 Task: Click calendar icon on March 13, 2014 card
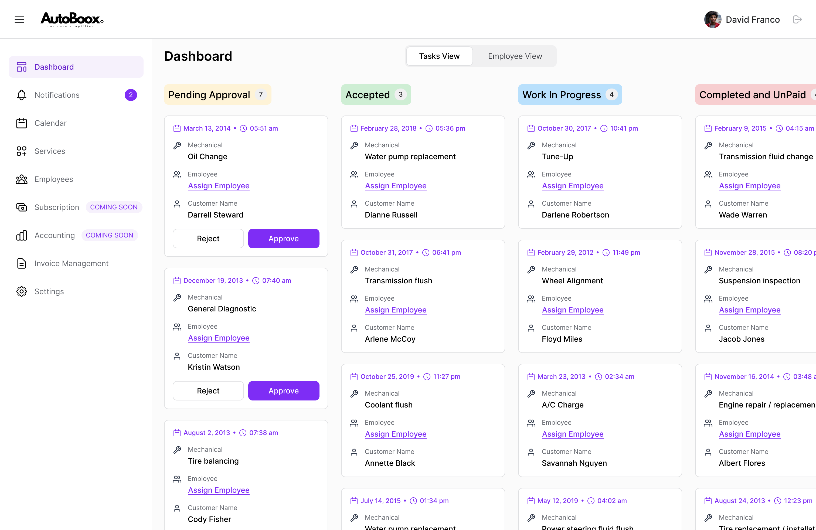177,128
